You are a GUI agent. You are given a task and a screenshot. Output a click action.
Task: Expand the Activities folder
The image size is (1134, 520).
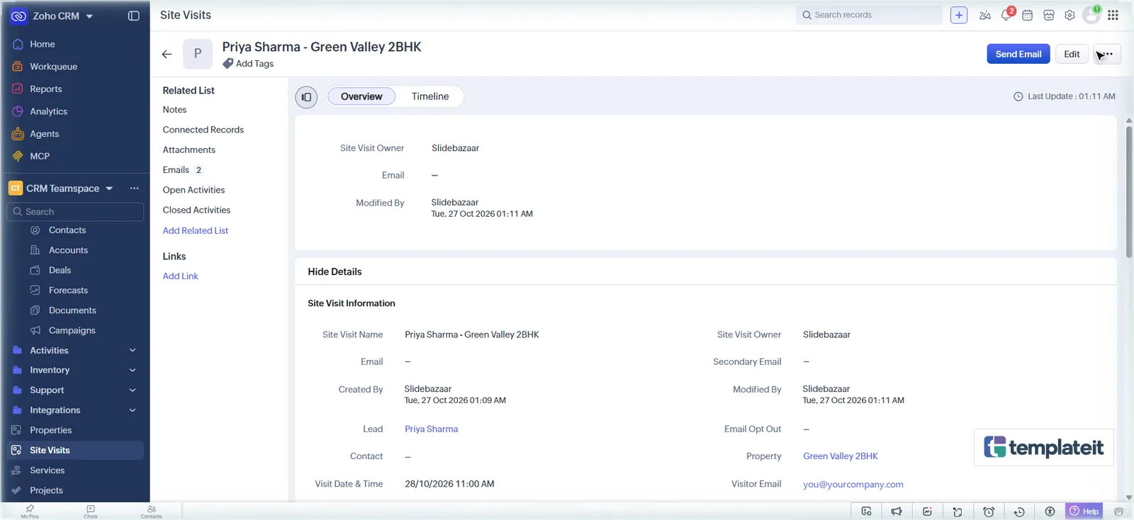pos(133,351)
